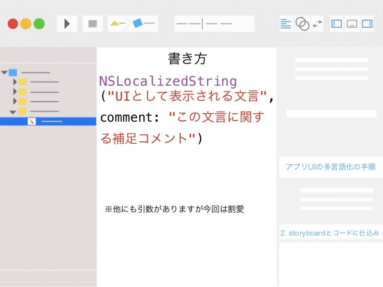Click the yellow minimize window button
Screen dimensions: 383x287
(26, 24)
